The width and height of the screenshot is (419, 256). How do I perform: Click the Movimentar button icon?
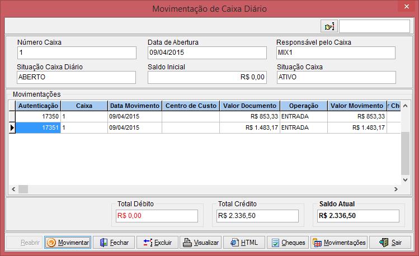tap(51, 243)
